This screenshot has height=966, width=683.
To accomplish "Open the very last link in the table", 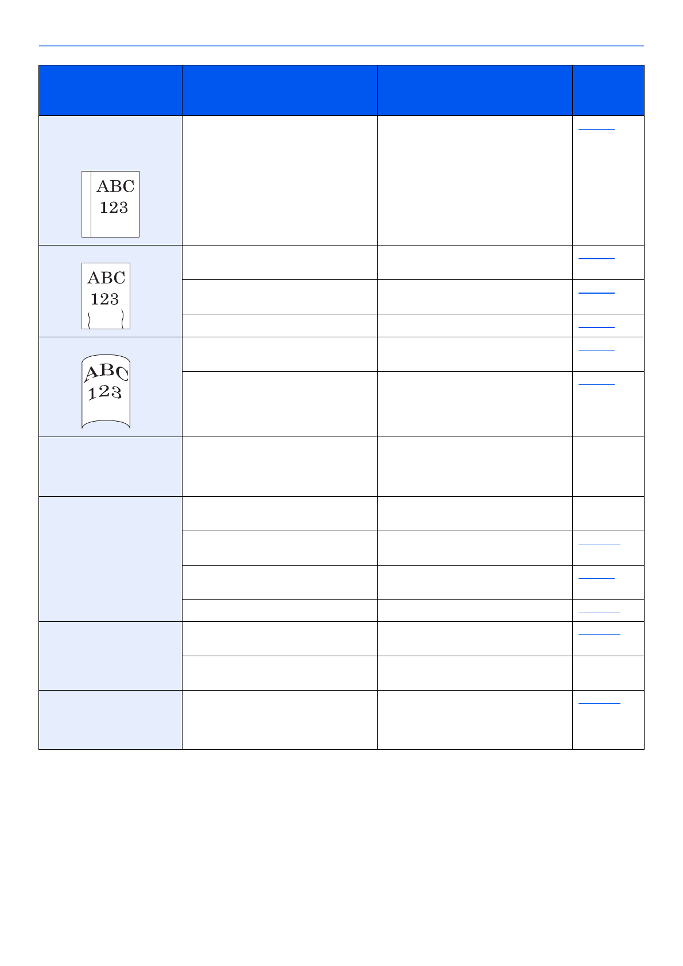I will tap(599, 702).
